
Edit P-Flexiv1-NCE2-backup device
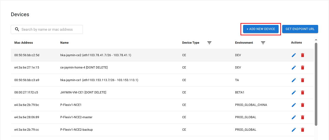click(294, 130)
